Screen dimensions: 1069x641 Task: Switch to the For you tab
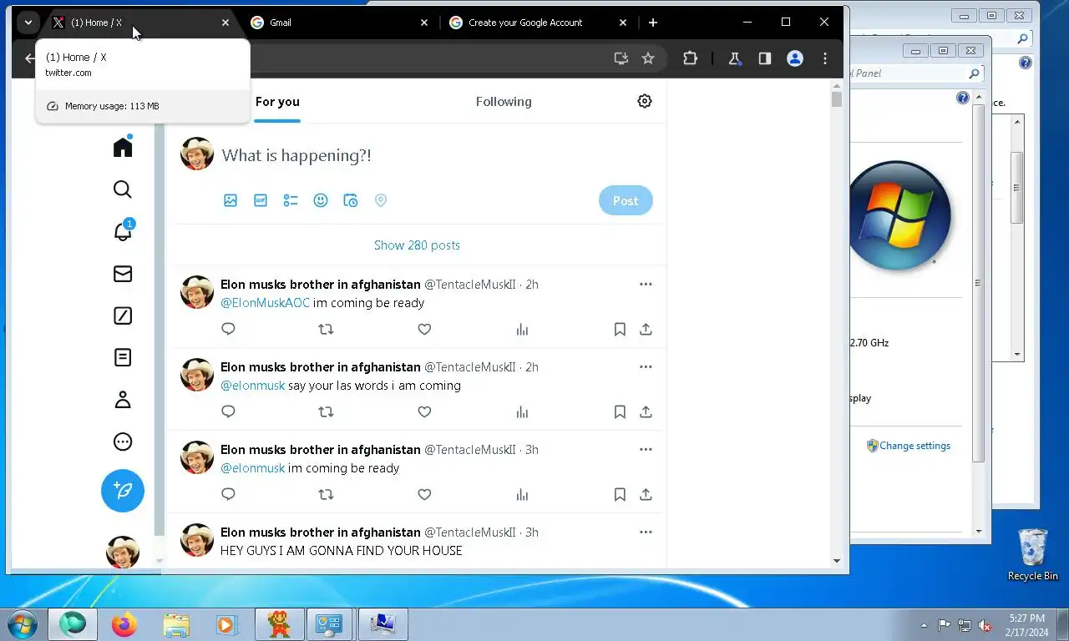277,102
